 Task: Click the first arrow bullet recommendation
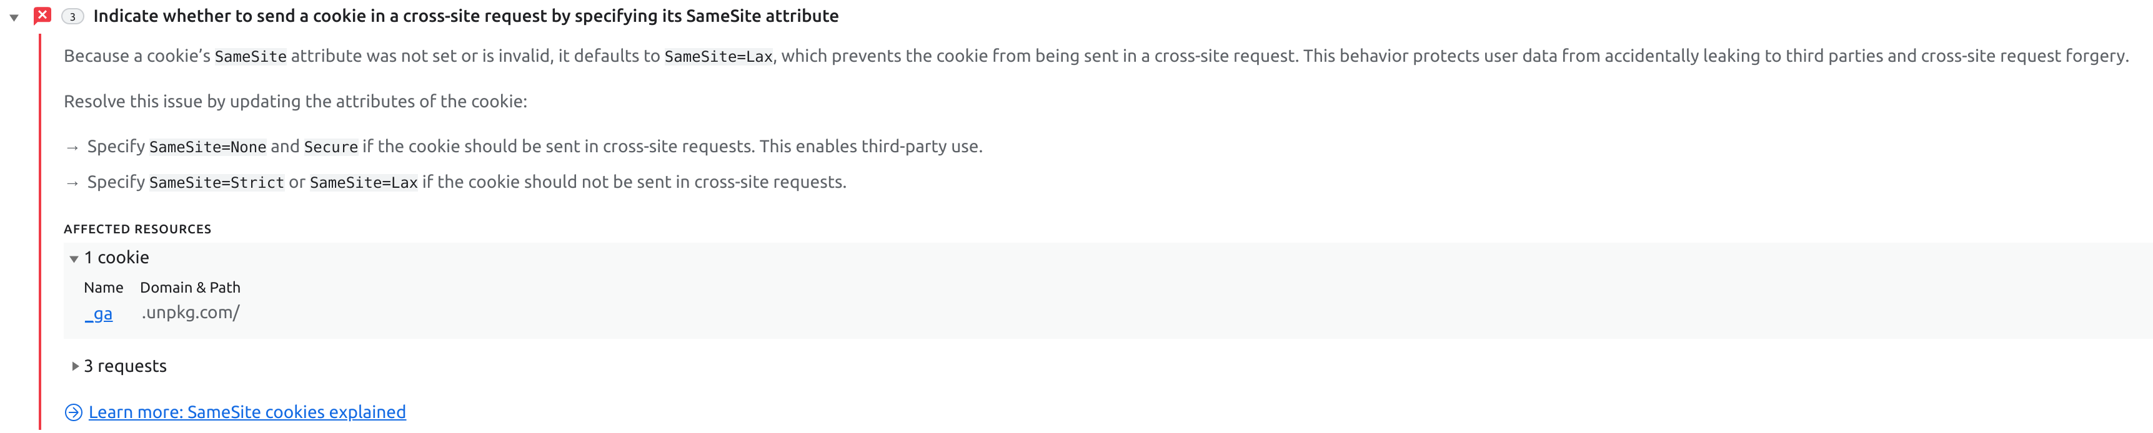click(x=71, y=146)
